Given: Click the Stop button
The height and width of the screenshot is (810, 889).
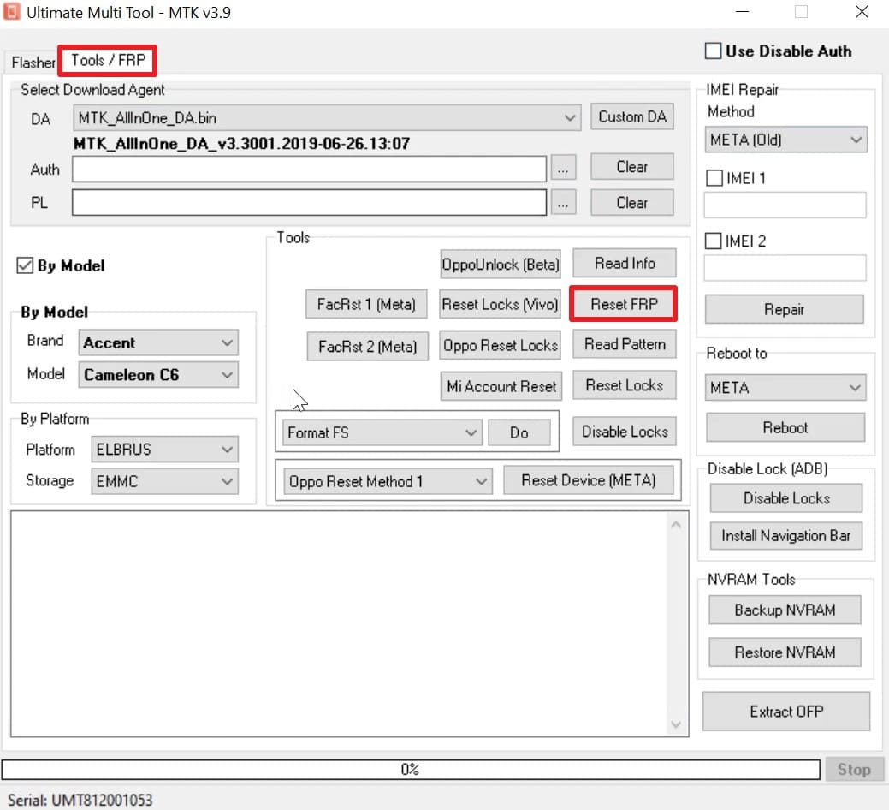Looking at the screenshot, I should 854,769.
